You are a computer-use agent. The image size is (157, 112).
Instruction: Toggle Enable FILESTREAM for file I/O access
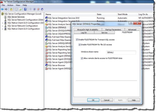point(80,44)
